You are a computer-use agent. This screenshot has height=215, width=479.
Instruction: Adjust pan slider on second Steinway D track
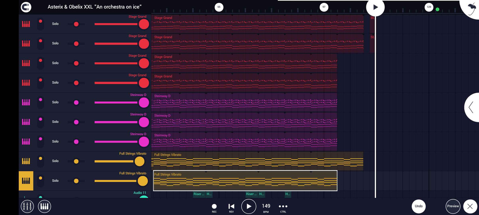(76, 122)
